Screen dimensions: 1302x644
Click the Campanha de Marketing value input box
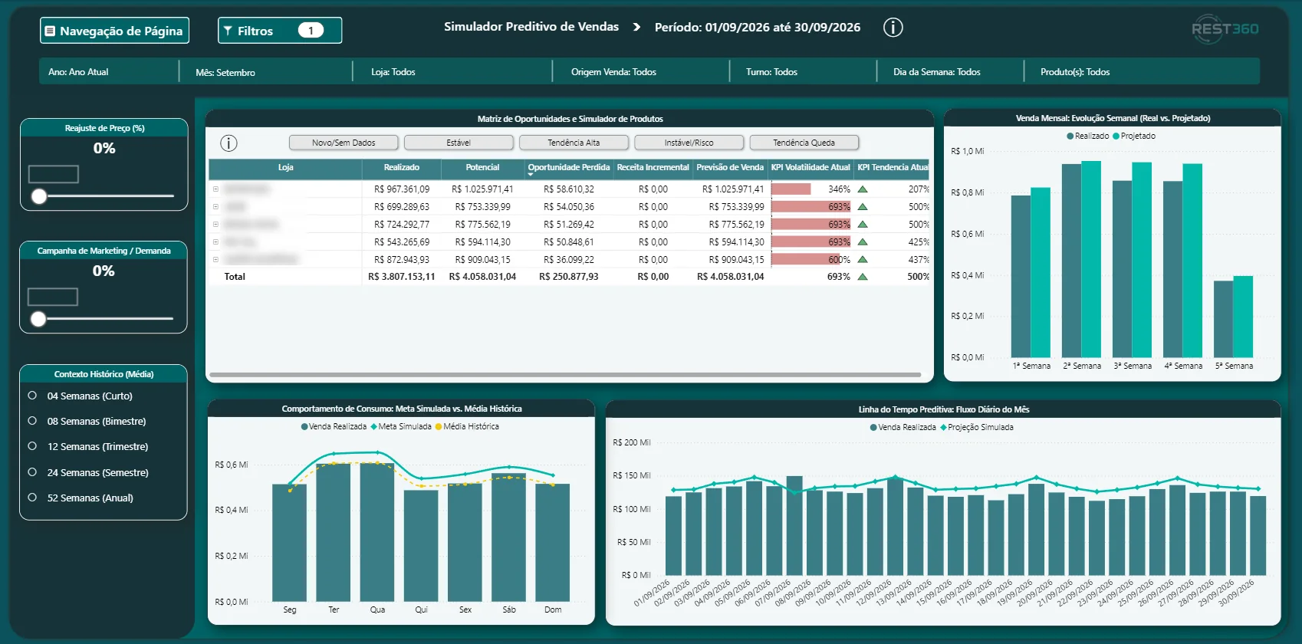point(53,297)
